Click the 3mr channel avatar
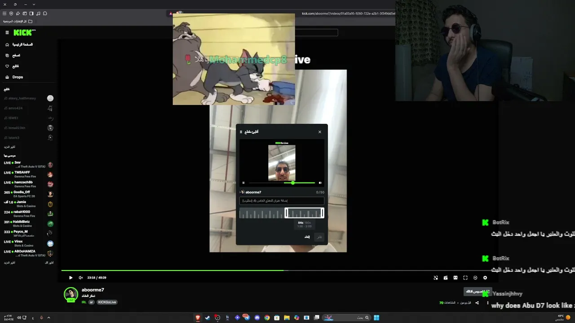Viewport: 575px width, 323px height. click(x=50, y=165)
